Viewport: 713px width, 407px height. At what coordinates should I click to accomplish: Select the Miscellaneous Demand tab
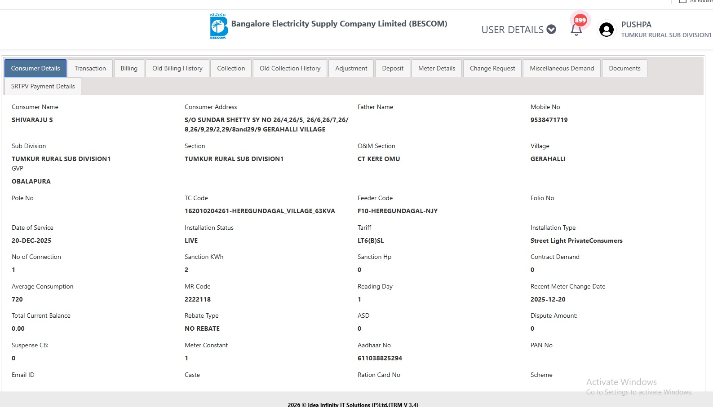[x=562, y=68]
